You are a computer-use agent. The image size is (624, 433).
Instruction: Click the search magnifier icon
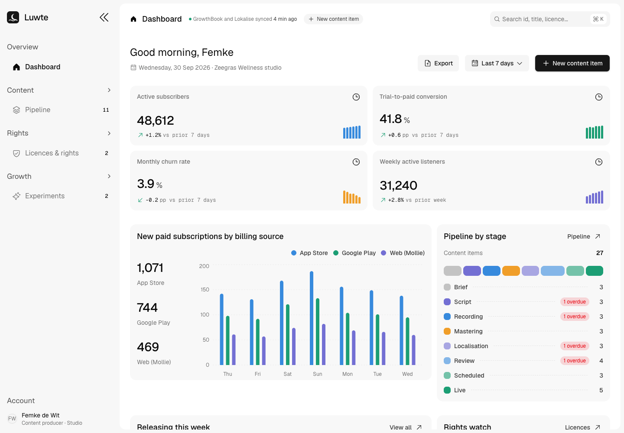497,19
